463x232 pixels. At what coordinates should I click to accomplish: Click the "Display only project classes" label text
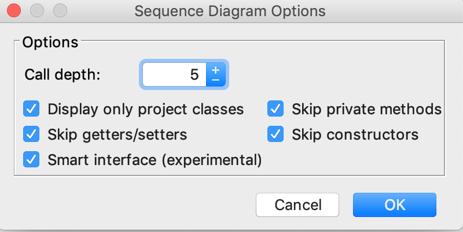pyautogui.click(x=145, y=108)
